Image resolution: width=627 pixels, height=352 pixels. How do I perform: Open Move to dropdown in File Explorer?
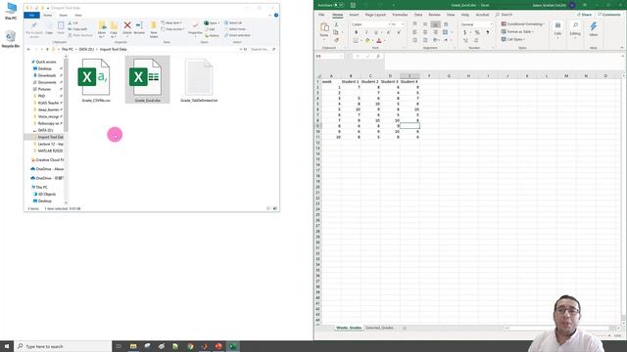pyautogui.click(x=102, y=28)
